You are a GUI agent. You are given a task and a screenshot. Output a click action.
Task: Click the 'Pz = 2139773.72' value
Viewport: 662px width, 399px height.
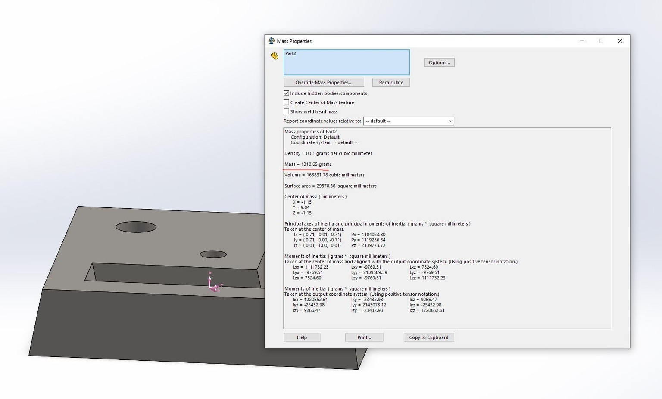(368, 245)
